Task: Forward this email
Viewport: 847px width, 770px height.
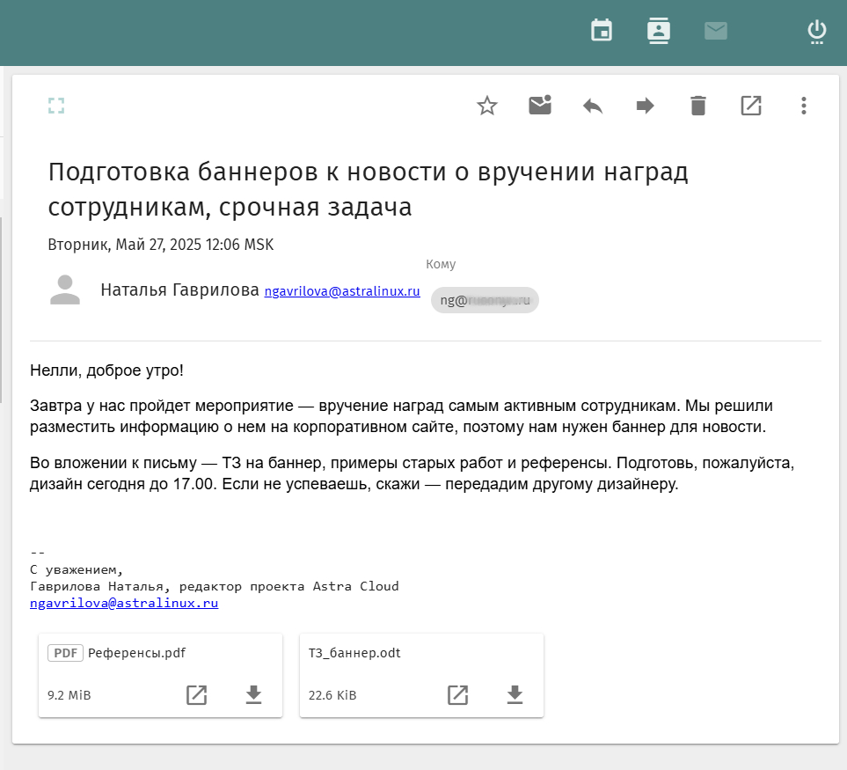Action: [645, 106]
